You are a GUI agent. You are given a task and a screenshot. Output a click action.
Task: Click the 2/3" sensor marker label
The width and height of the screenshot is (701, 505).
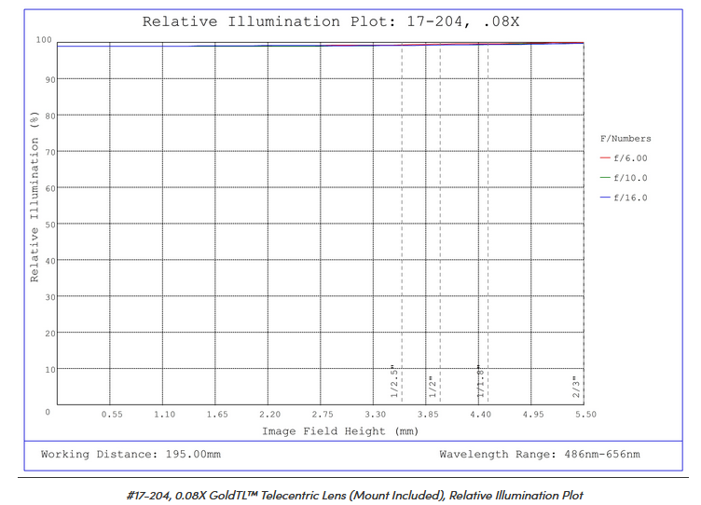(x=577, y=386)
